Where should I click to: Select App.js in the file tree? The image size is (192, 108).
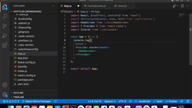point(34,54)
